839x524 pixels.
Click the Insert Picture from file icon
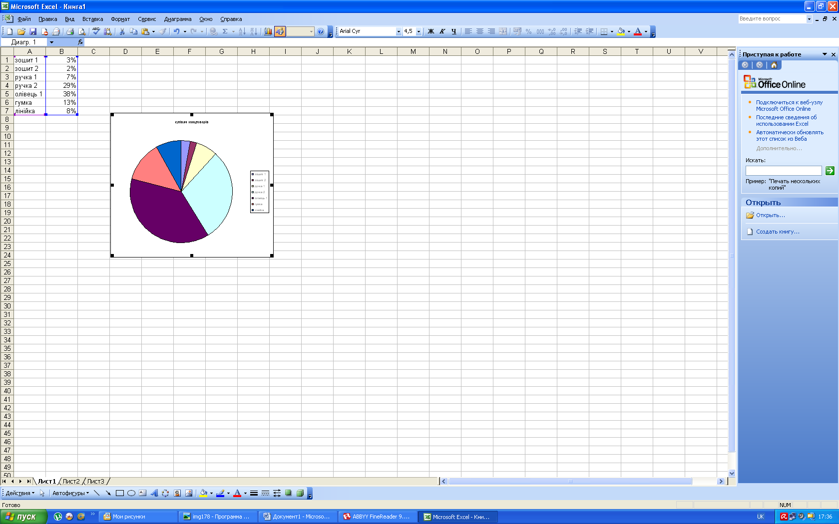pyautogui.click(x=188, y=493)
